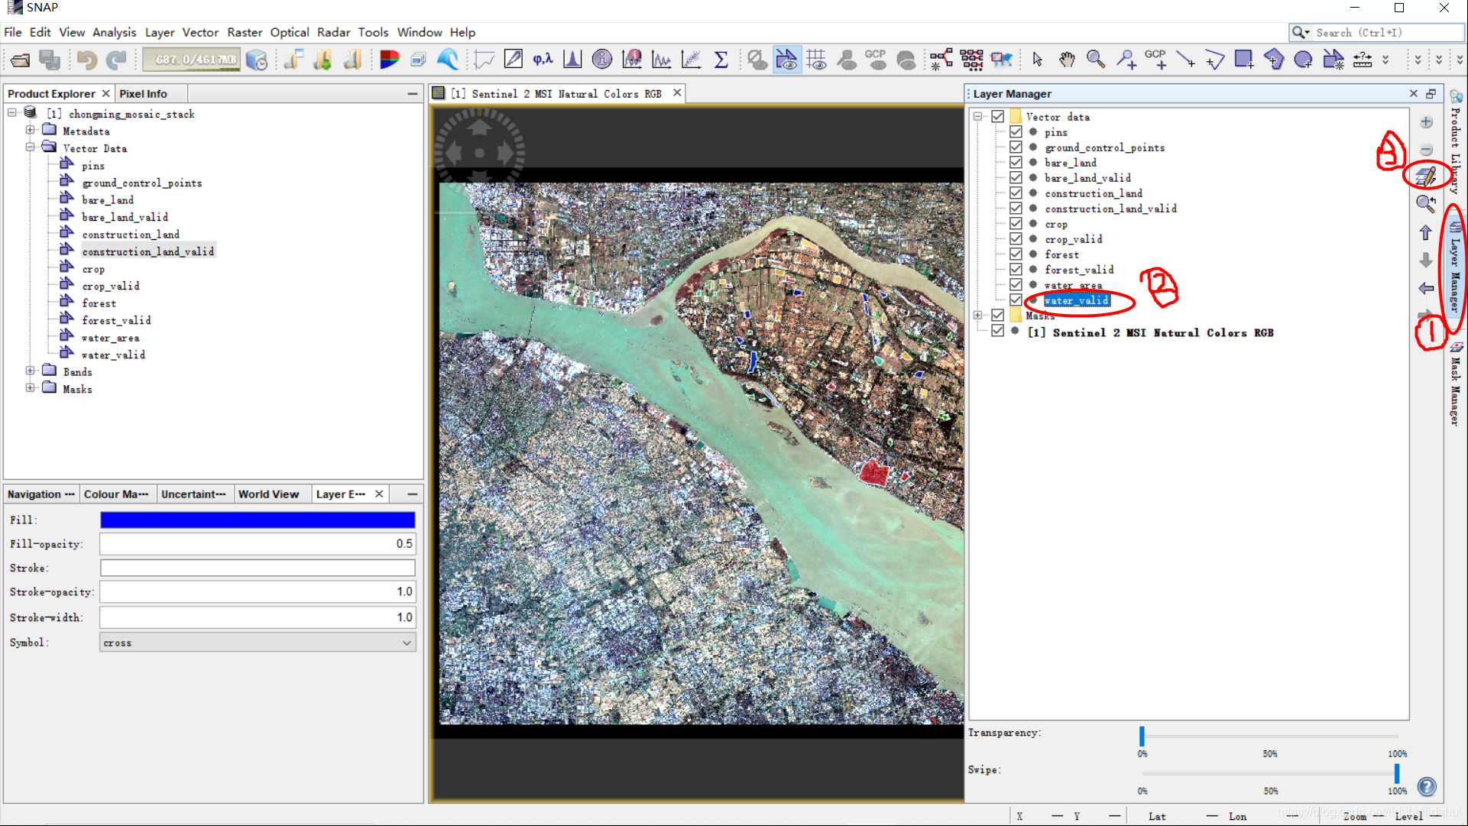1468x826 pixels.
Task: Hide the bare_land layer
Action: coord(1016,162)
